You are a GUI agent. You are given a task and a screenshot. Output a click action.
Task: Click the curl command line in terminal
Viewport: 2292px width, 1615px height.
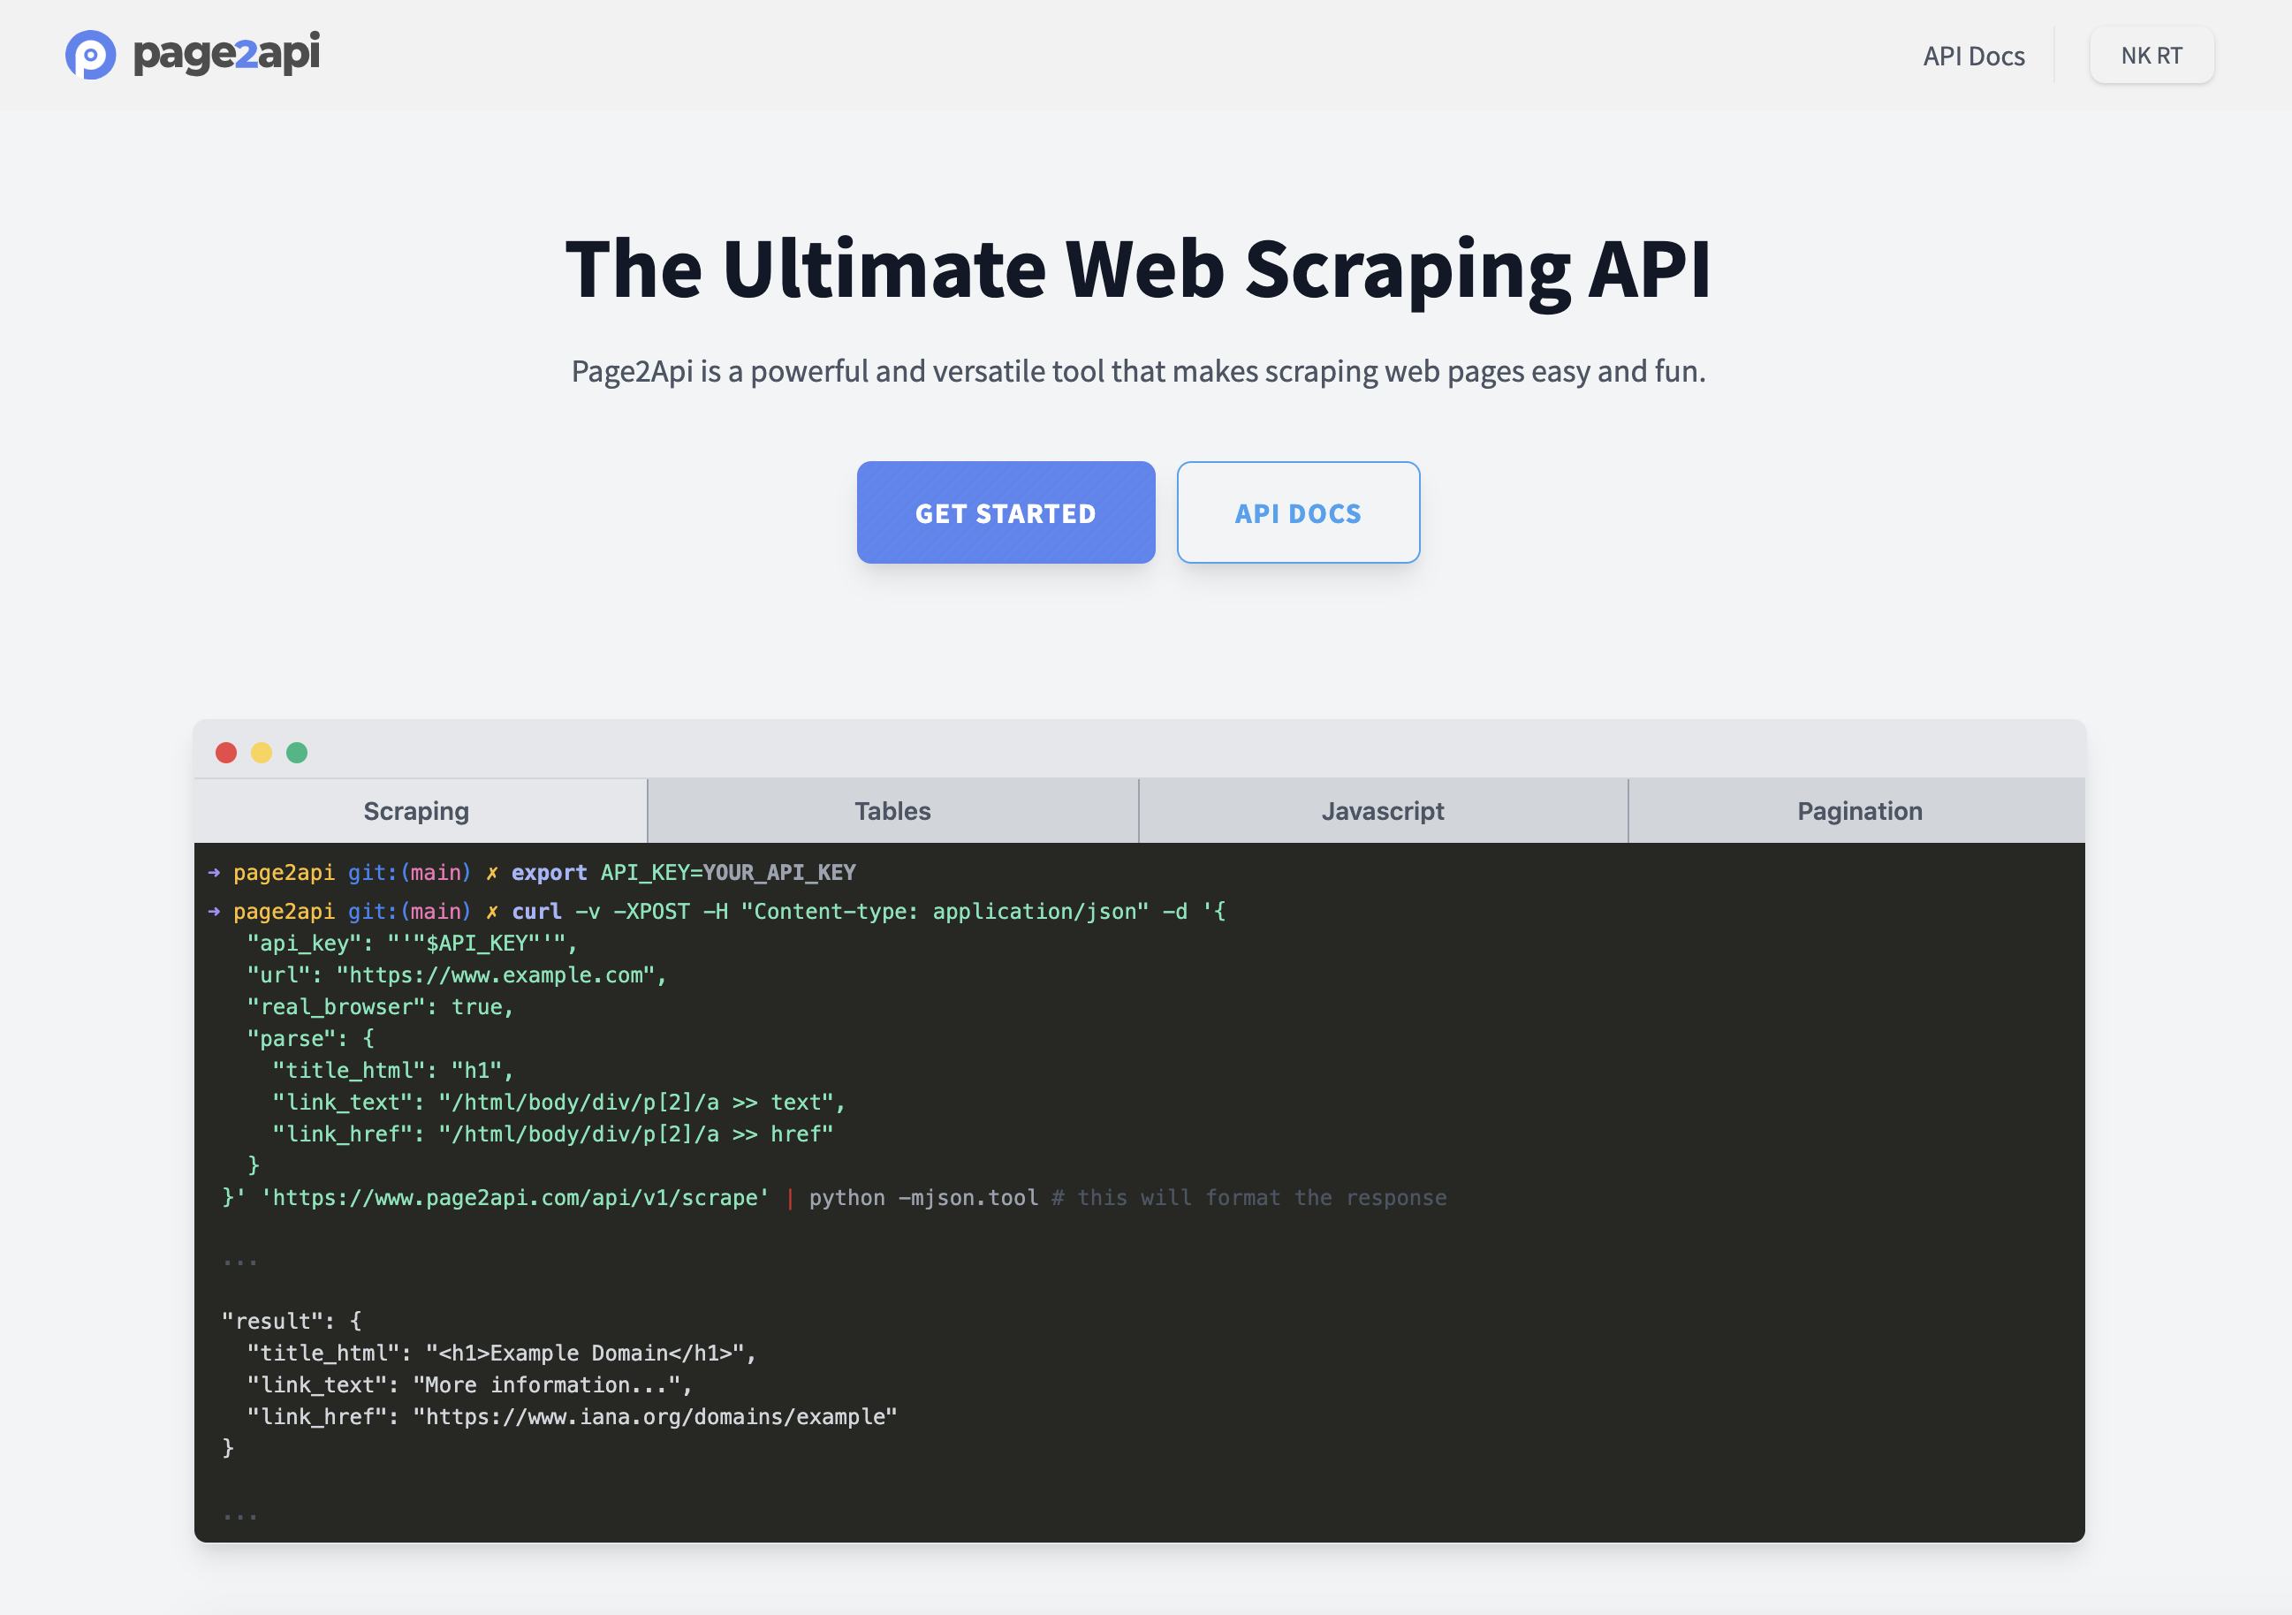point(868,913)
